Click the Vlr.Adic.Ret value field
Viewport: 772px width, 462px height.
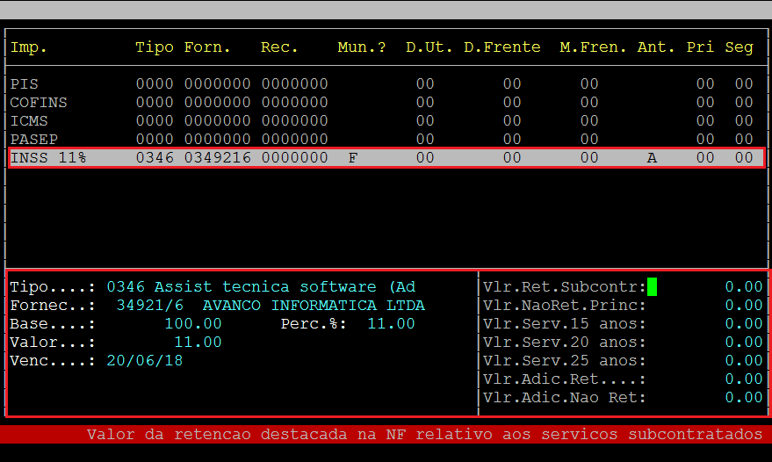coord(743,379)
